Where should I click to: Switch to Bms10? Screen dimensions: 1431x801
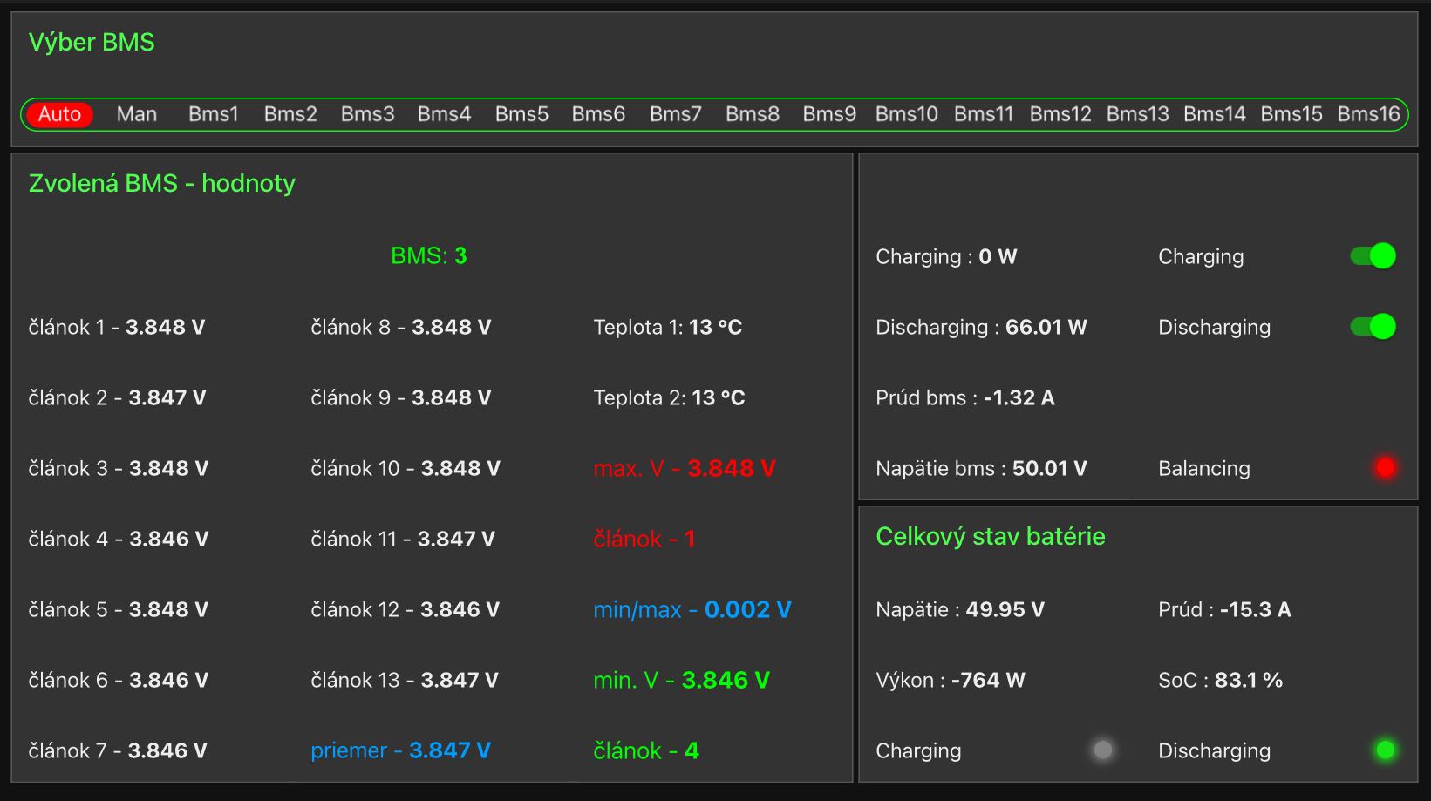[906, 114]
